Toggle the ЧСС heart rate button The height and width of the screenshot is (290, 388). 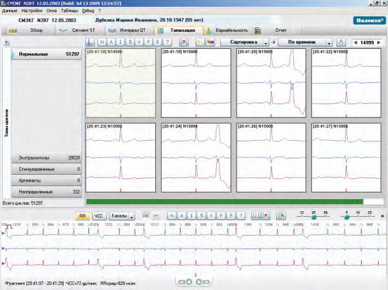coord(98,216)
